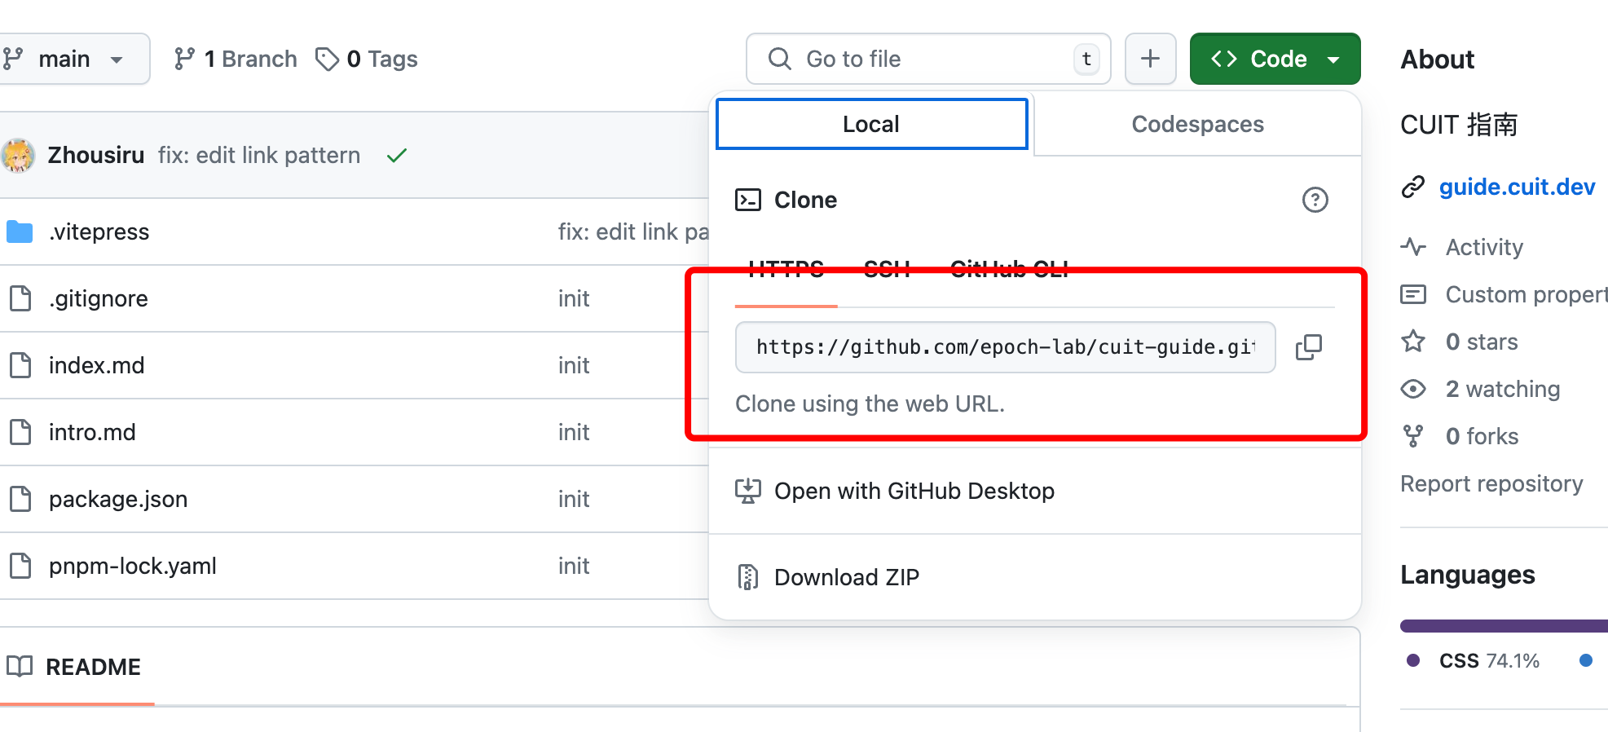Choose Open with GitHub Desktop
This screenshot has width=1608, height=732.
914,491
